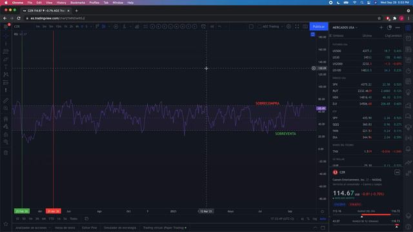Click the undo arrow in the top toolbar
Screen dimensions: 413x232
[219, 26]
